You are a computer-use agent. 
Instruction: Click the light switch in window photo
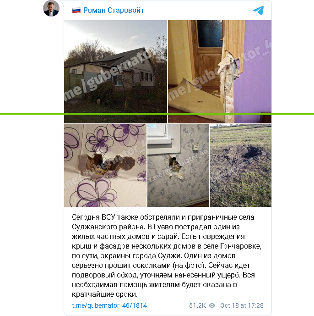pos(195,146)
